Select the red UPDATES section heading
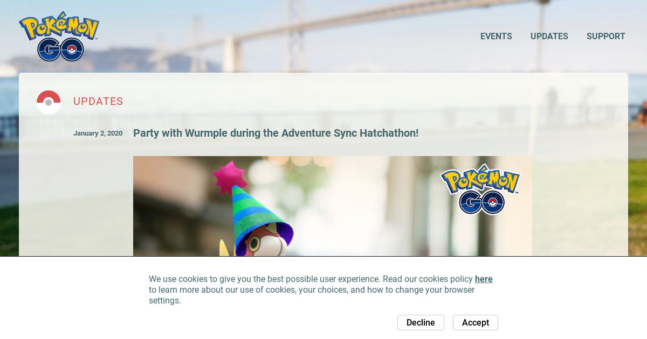This screenshot has height=339, width=647. pyautogui.click(x=98, y=102)
